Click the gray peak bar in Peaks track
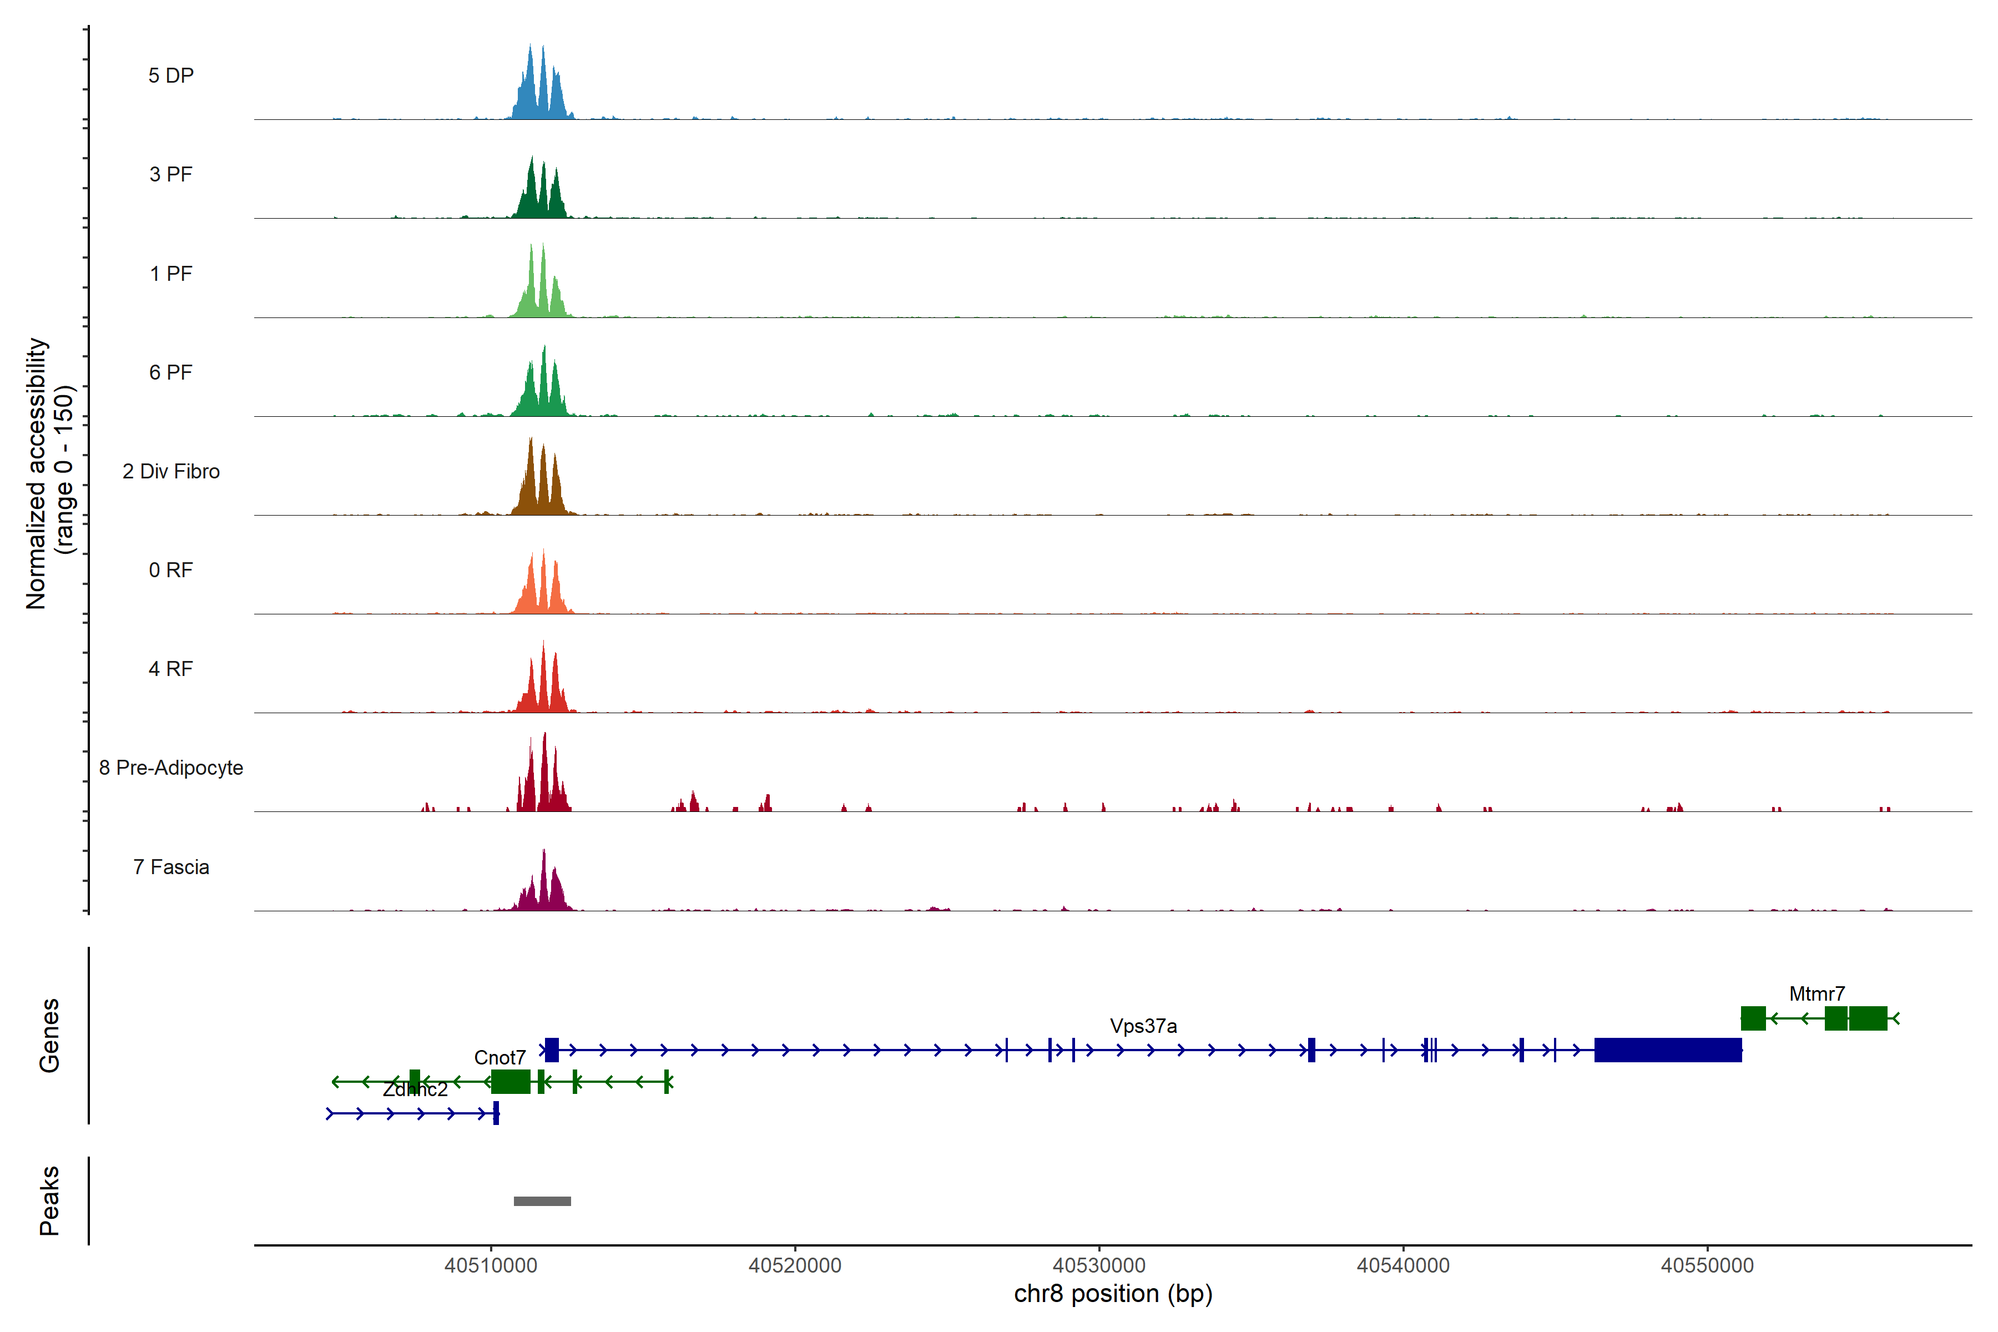The image size is (1998, 1332). [x=542, y=1200]
